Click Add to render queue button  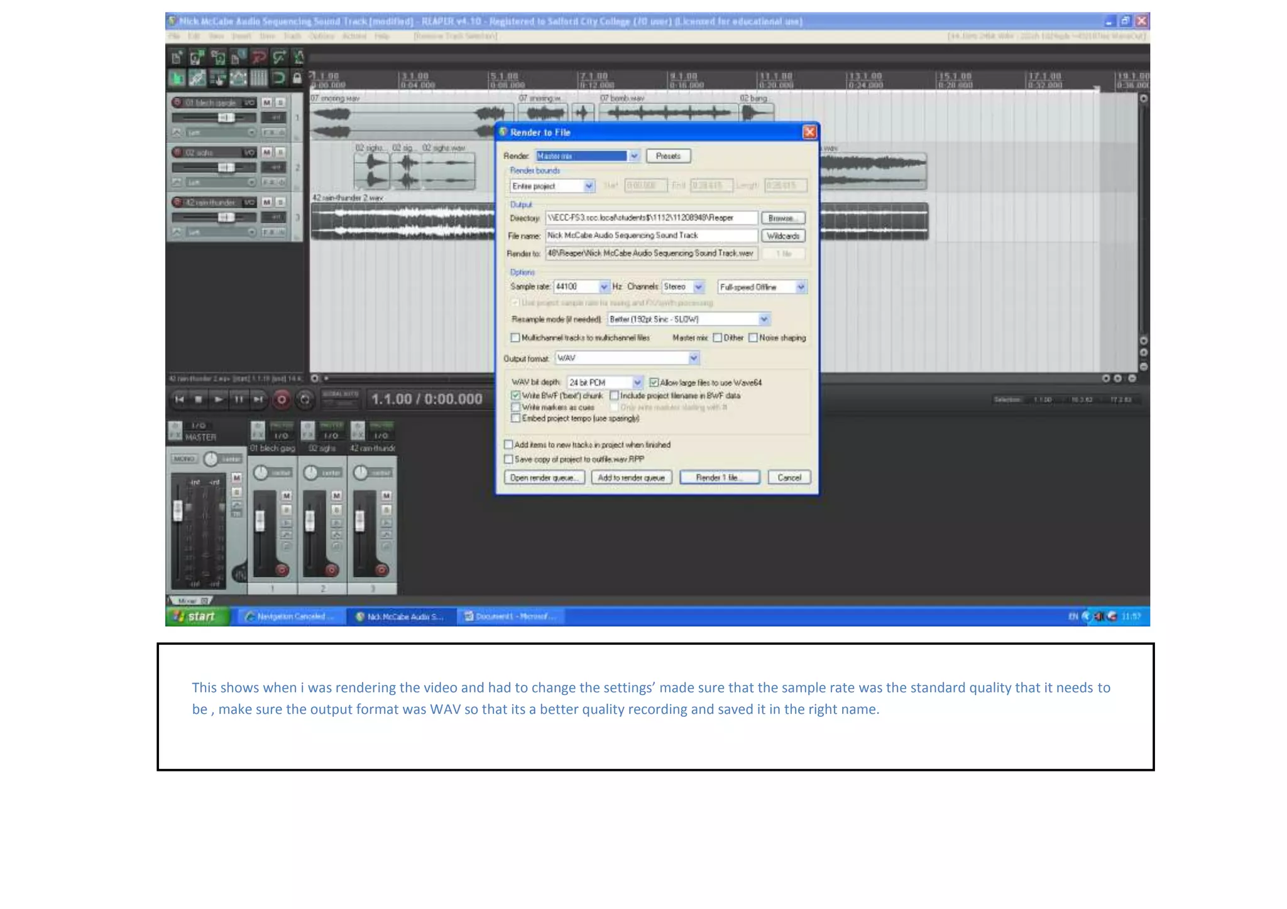[x=631, y=478]
